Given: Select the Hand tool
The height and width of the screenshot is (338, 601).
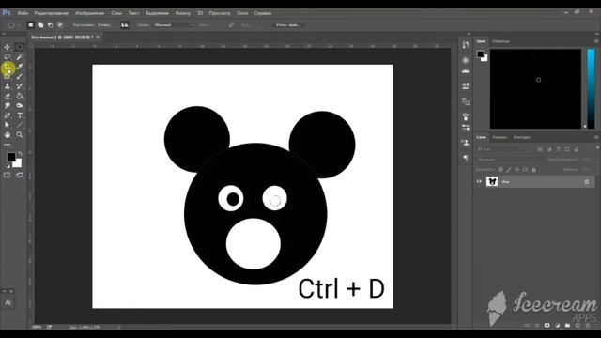Looking at the screenshot, I should pyautogui.click(x=7, y=135).
